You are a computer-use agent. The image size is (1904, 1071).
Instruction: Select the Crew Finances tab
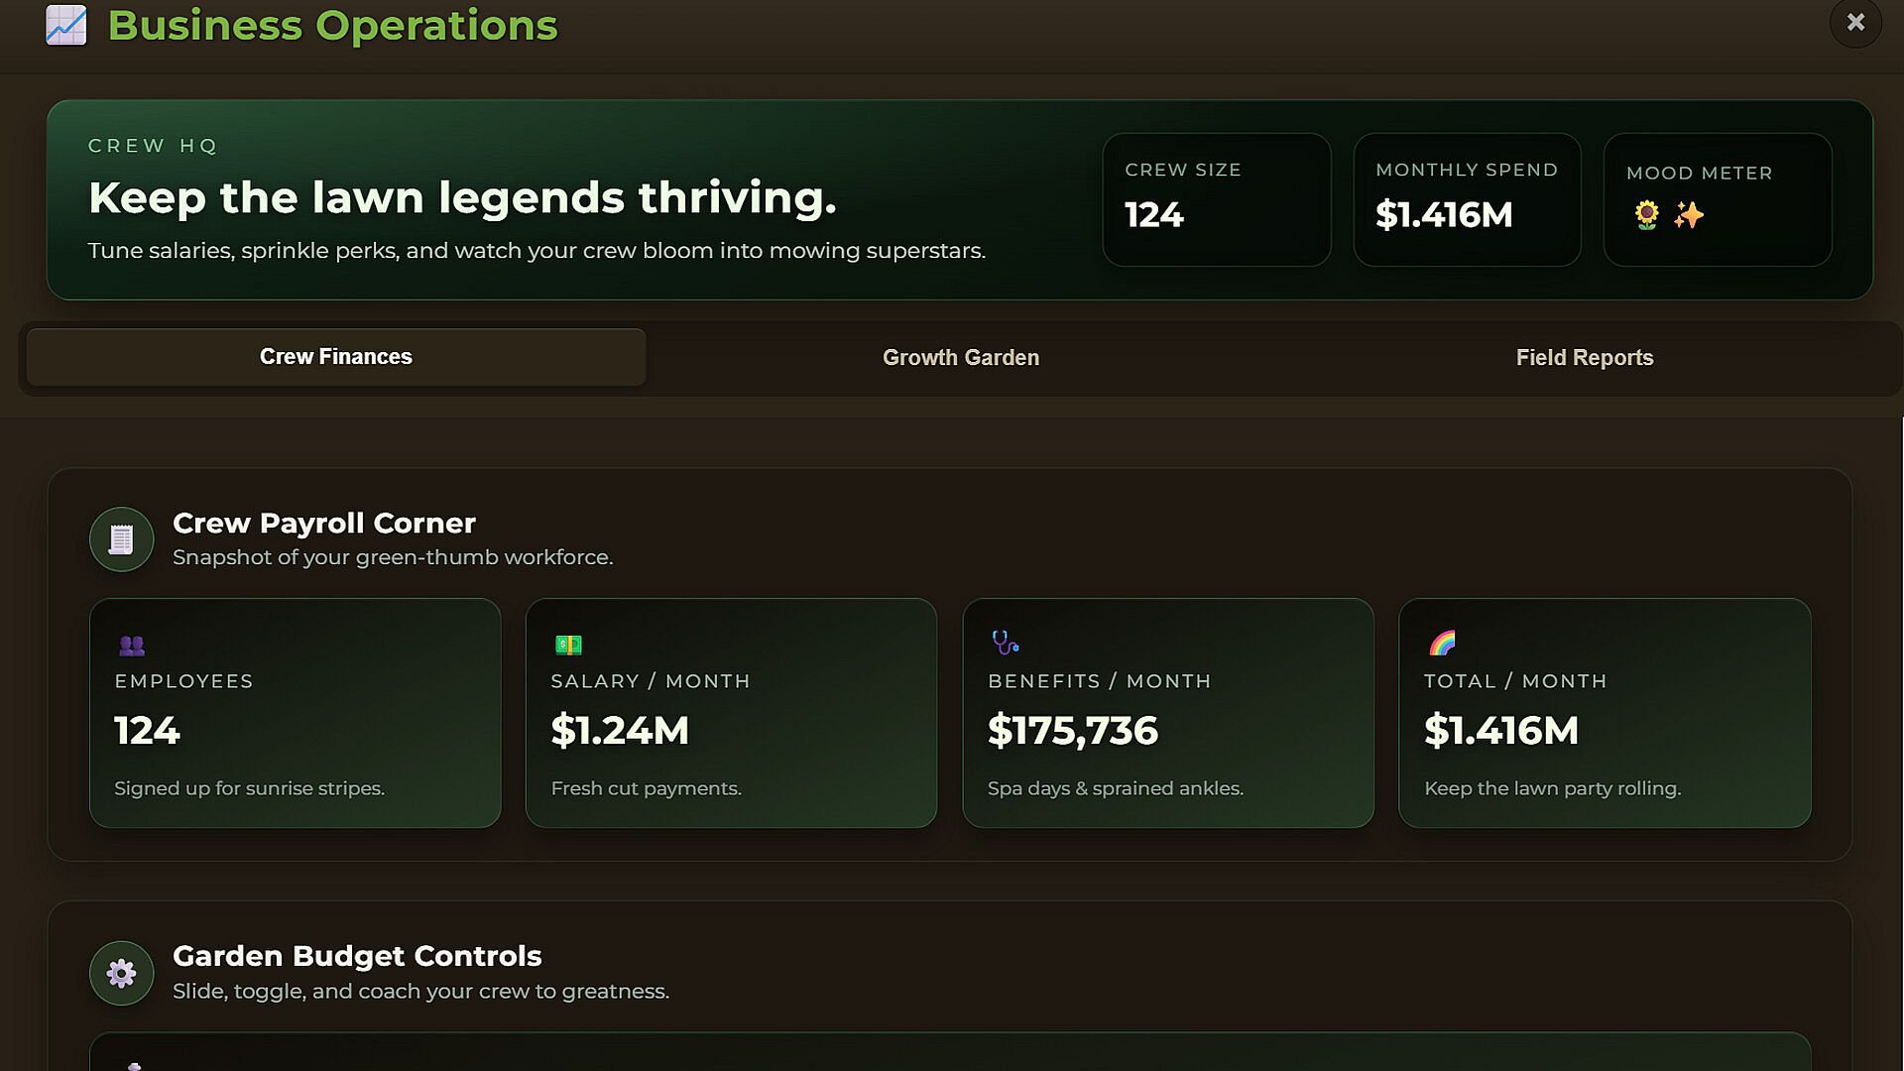[x=335, y=357]
